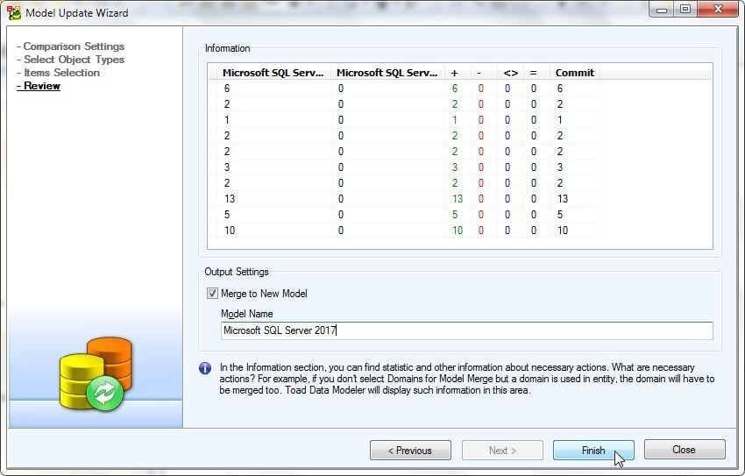Image resolution: width=745 pixels, height=476 pixels.
Task: Click the Information group label
Action: pyautogui.click(x=228, y=48)
